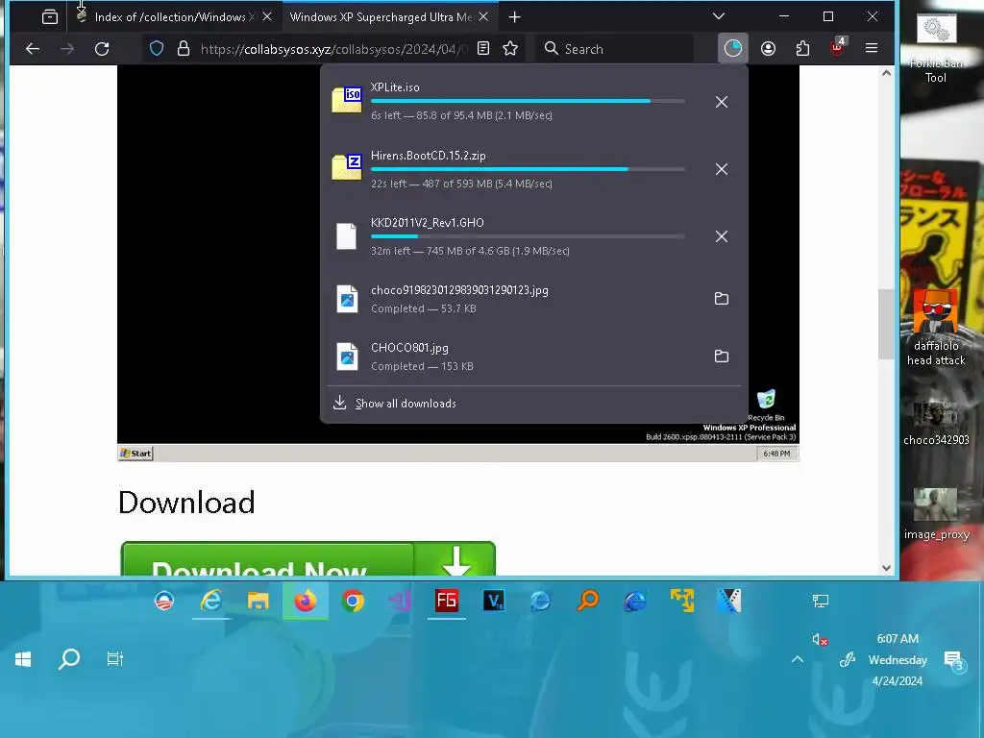This screenshot has height=738, width=984.
Task: Click KKD2011V2_Rev1.GHO progress bar
Action: [528, 236]
